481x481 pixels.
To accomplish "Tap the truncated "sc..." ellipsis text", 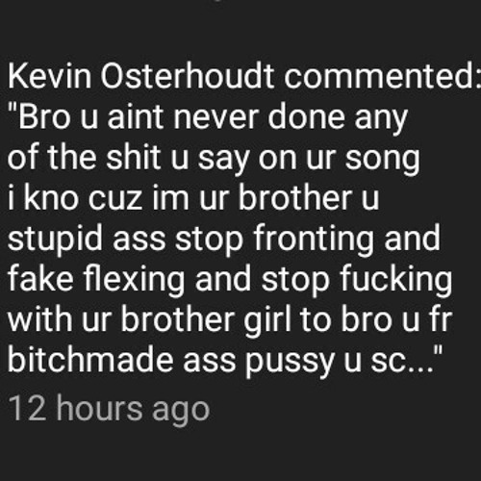I will coord(402,361).
